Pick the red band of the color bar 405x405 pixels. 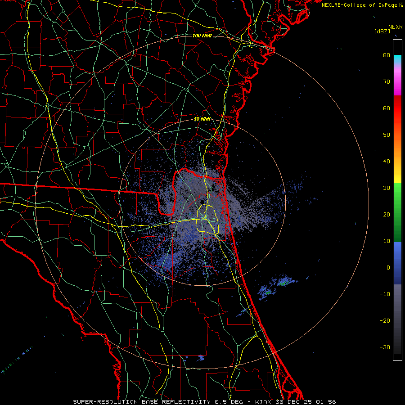pos(397,108)
